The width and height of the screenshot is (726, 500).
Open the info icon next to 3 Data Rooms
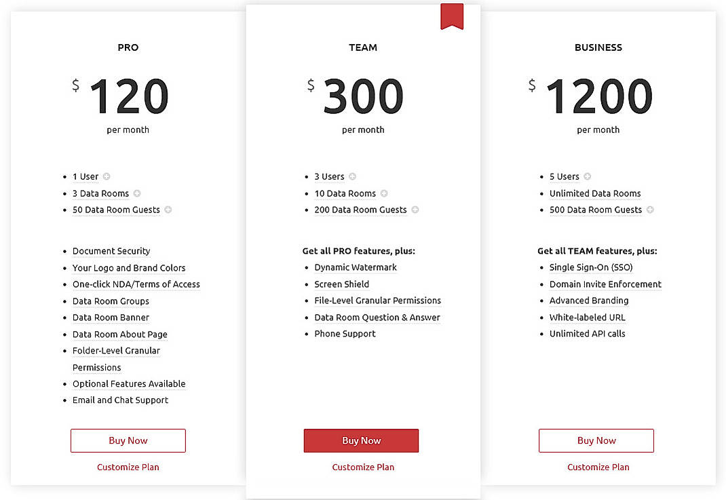pyautogui.click(x=138, y=193)
